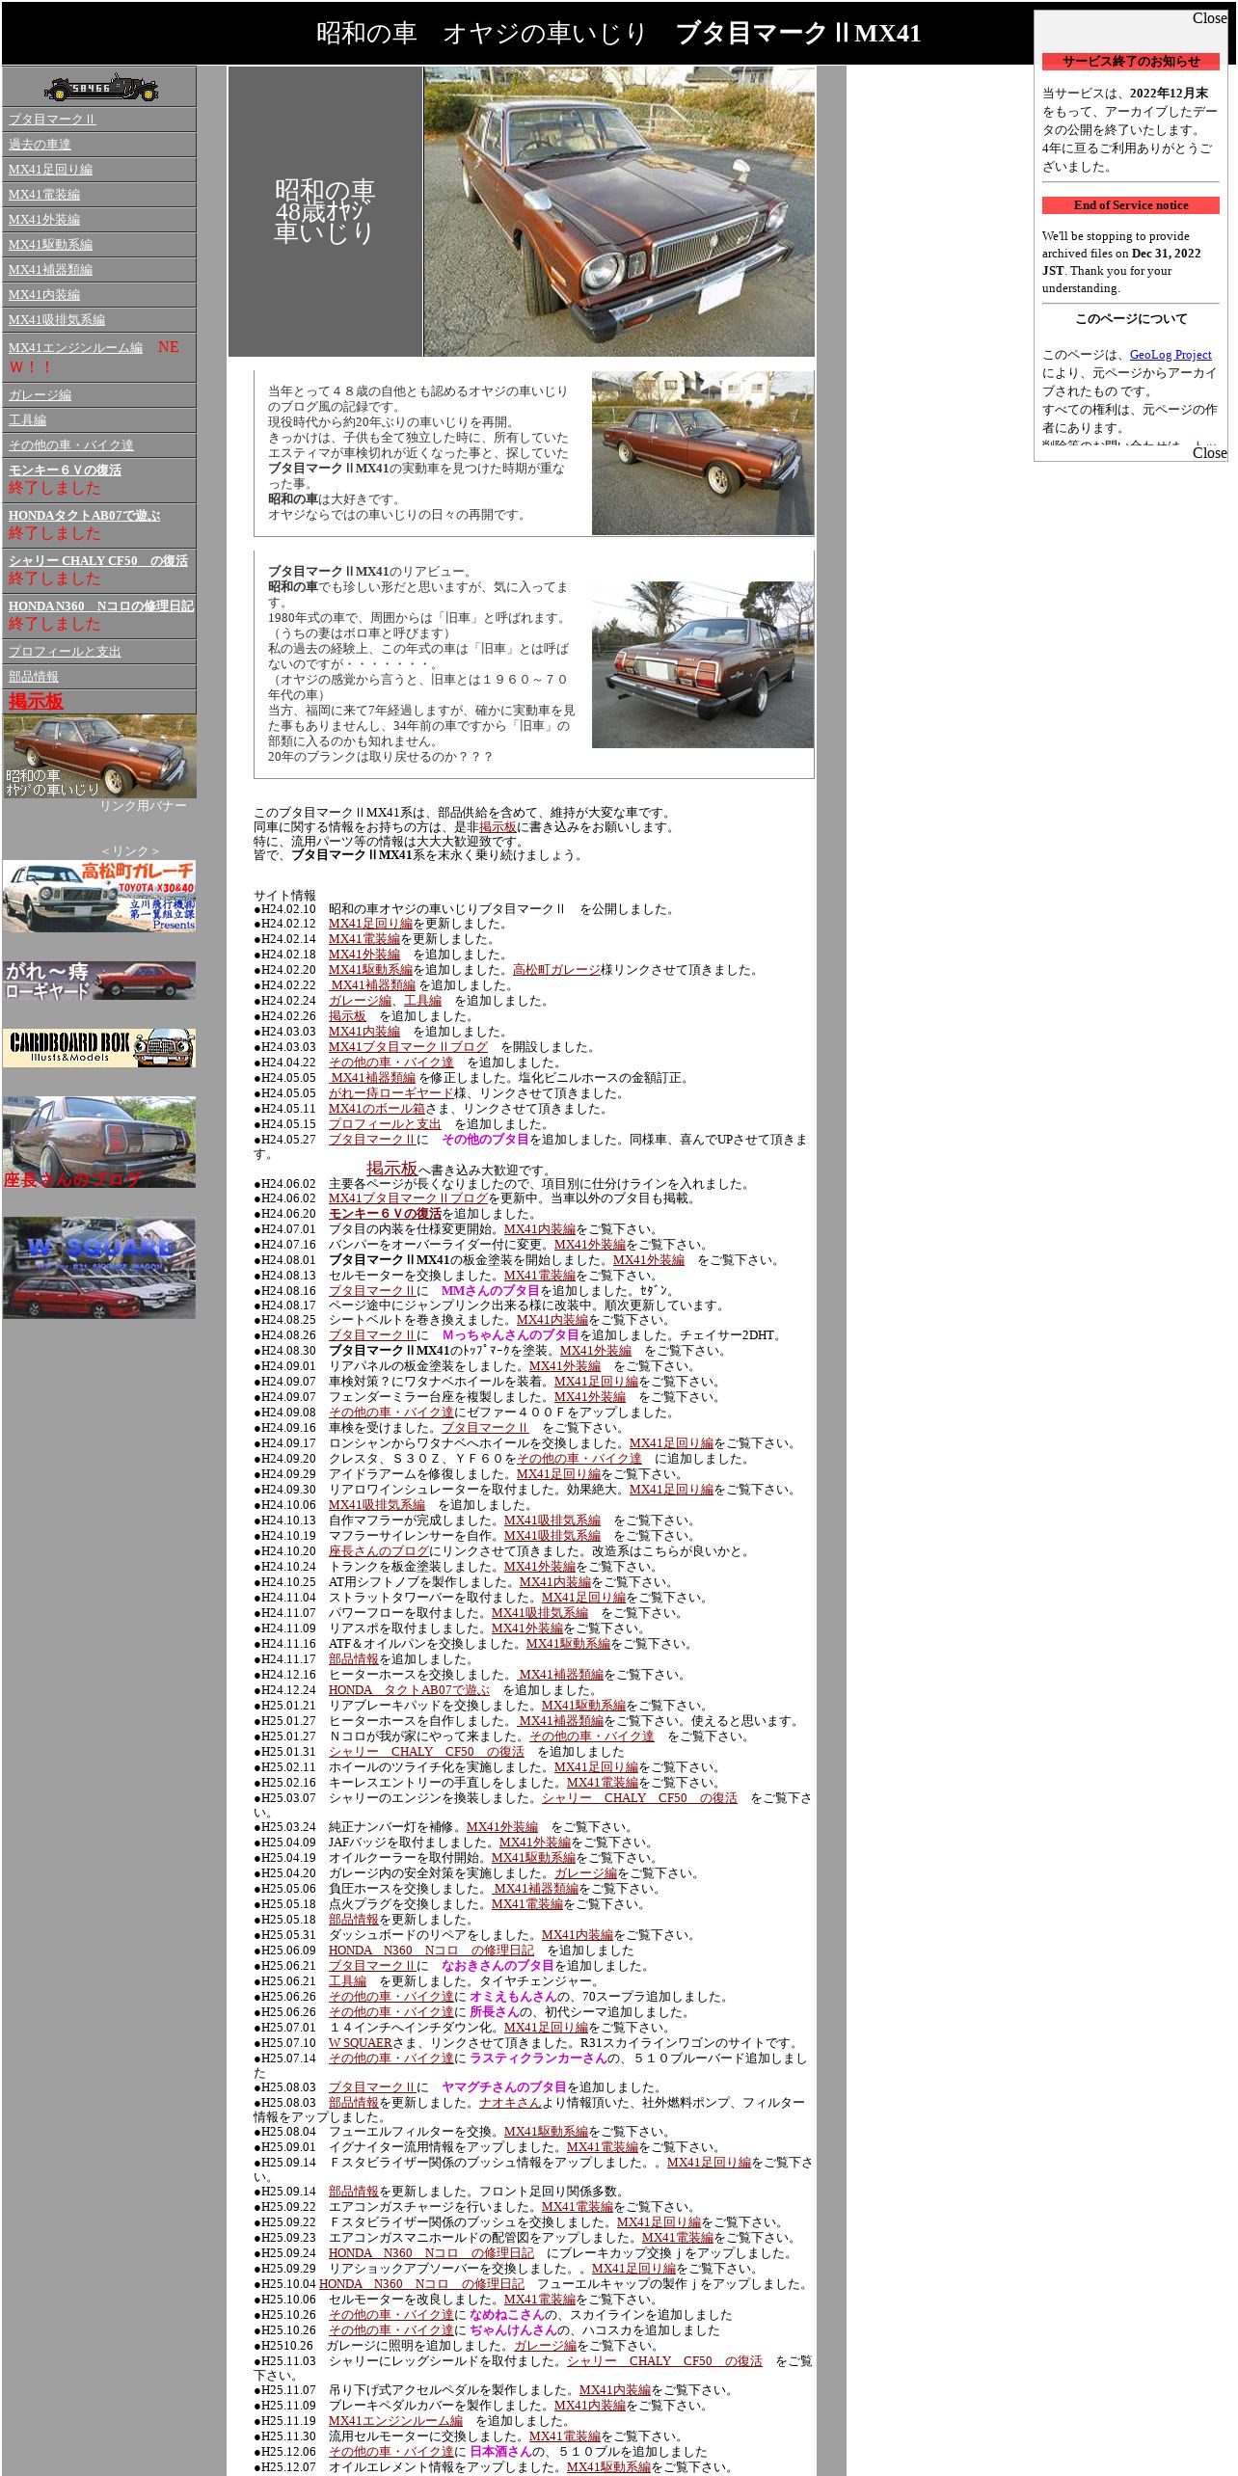The width and height of the screenshot is (1238, 2476).
Task: Open 座長さんのブログ link in the H24.10.20 entry
Action: (379, 1551)
